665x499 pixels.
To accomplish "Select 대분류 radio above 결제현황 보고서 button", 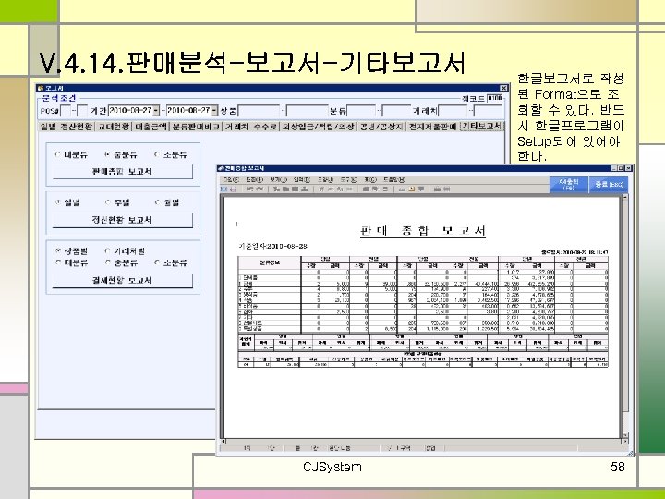I will pos(57,262).
